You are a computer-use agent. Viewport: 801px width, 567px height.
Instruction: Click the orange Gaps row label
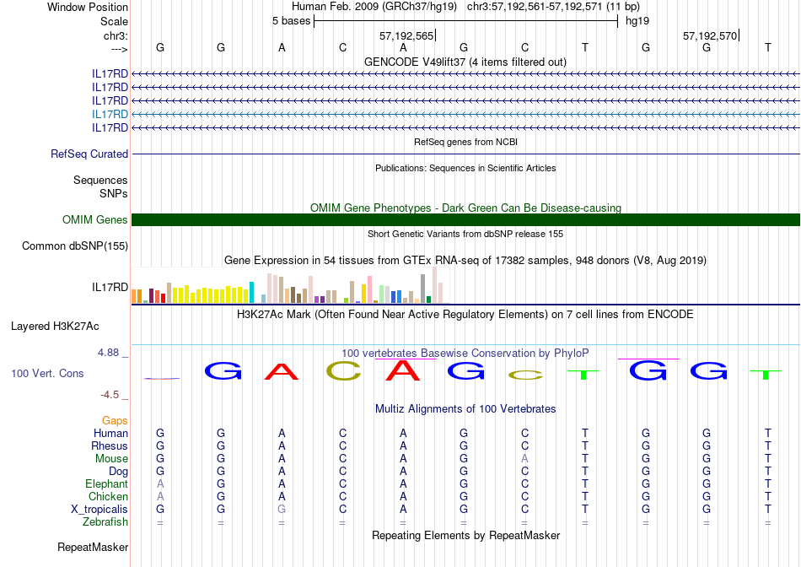point(115,420)
